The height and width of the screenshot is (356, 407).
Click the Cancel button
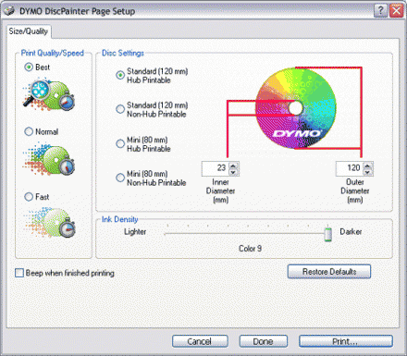(200, 341)
